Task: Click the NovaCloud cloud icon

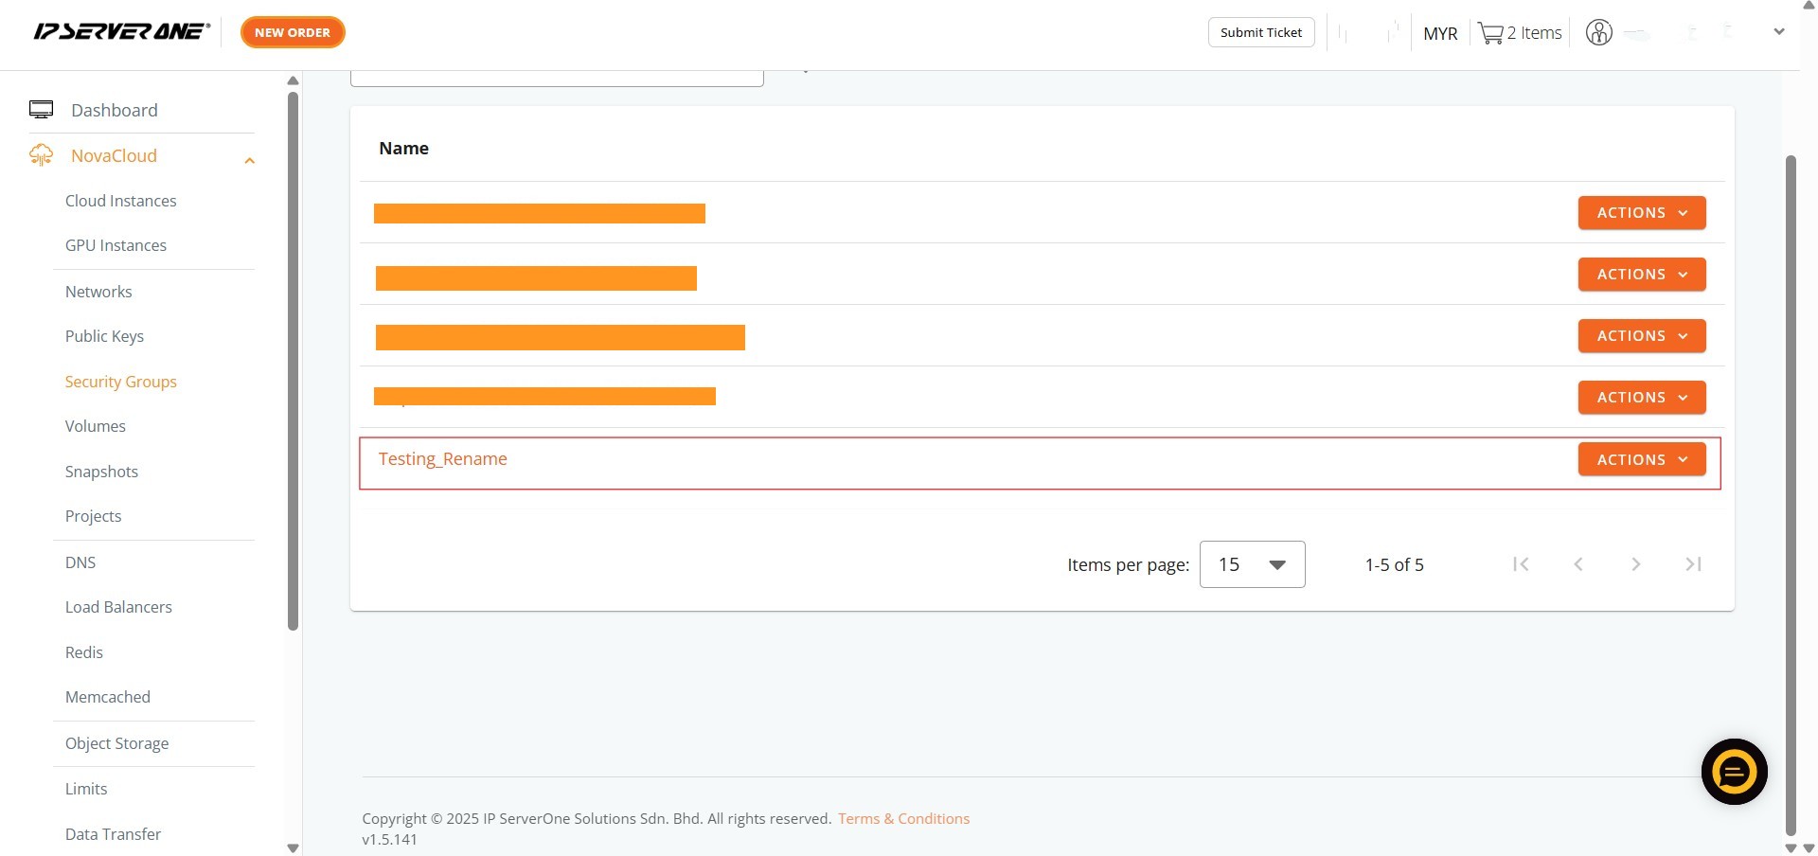Action: (x=41, y=155)
